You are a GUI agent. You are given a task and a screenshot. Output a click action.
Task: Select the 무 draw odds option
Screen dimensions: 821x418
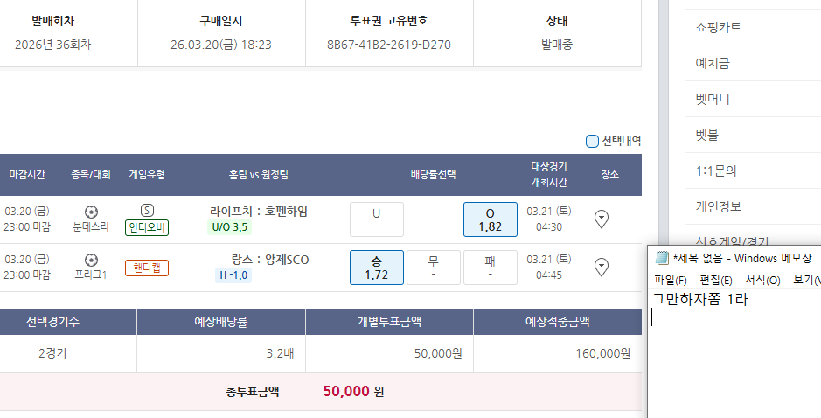pos(433,267)
